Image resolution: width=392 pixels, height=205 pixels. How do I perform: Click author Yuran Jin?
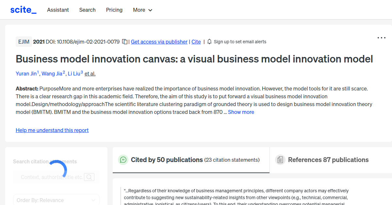tap(26, 74)
